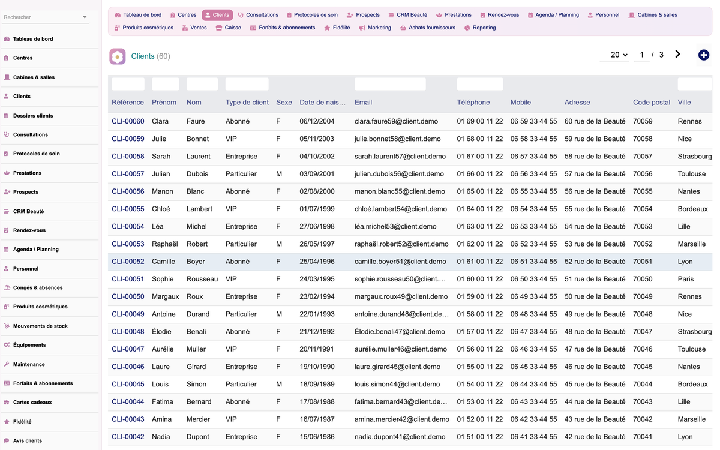Click mobile number 06 55 33 44 55
This screenshot has height=450, width=720.
point(534,191)
